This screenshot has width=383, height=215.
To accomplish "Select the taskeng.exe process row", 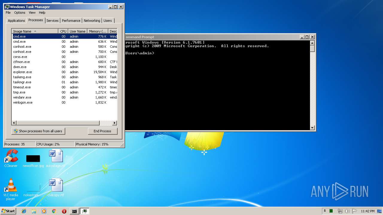I will (x=64, y=77).
